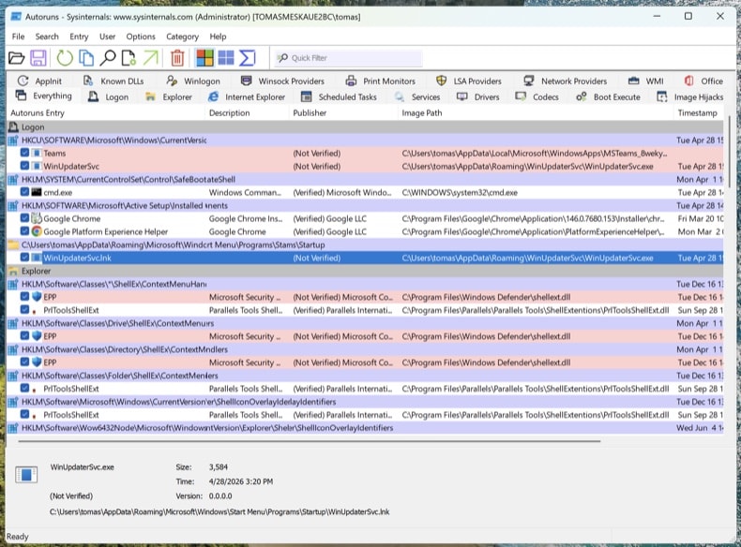741x547 pixels.
Task: Switch to the Scheduled Tasks tab
Action: point(340,96)
